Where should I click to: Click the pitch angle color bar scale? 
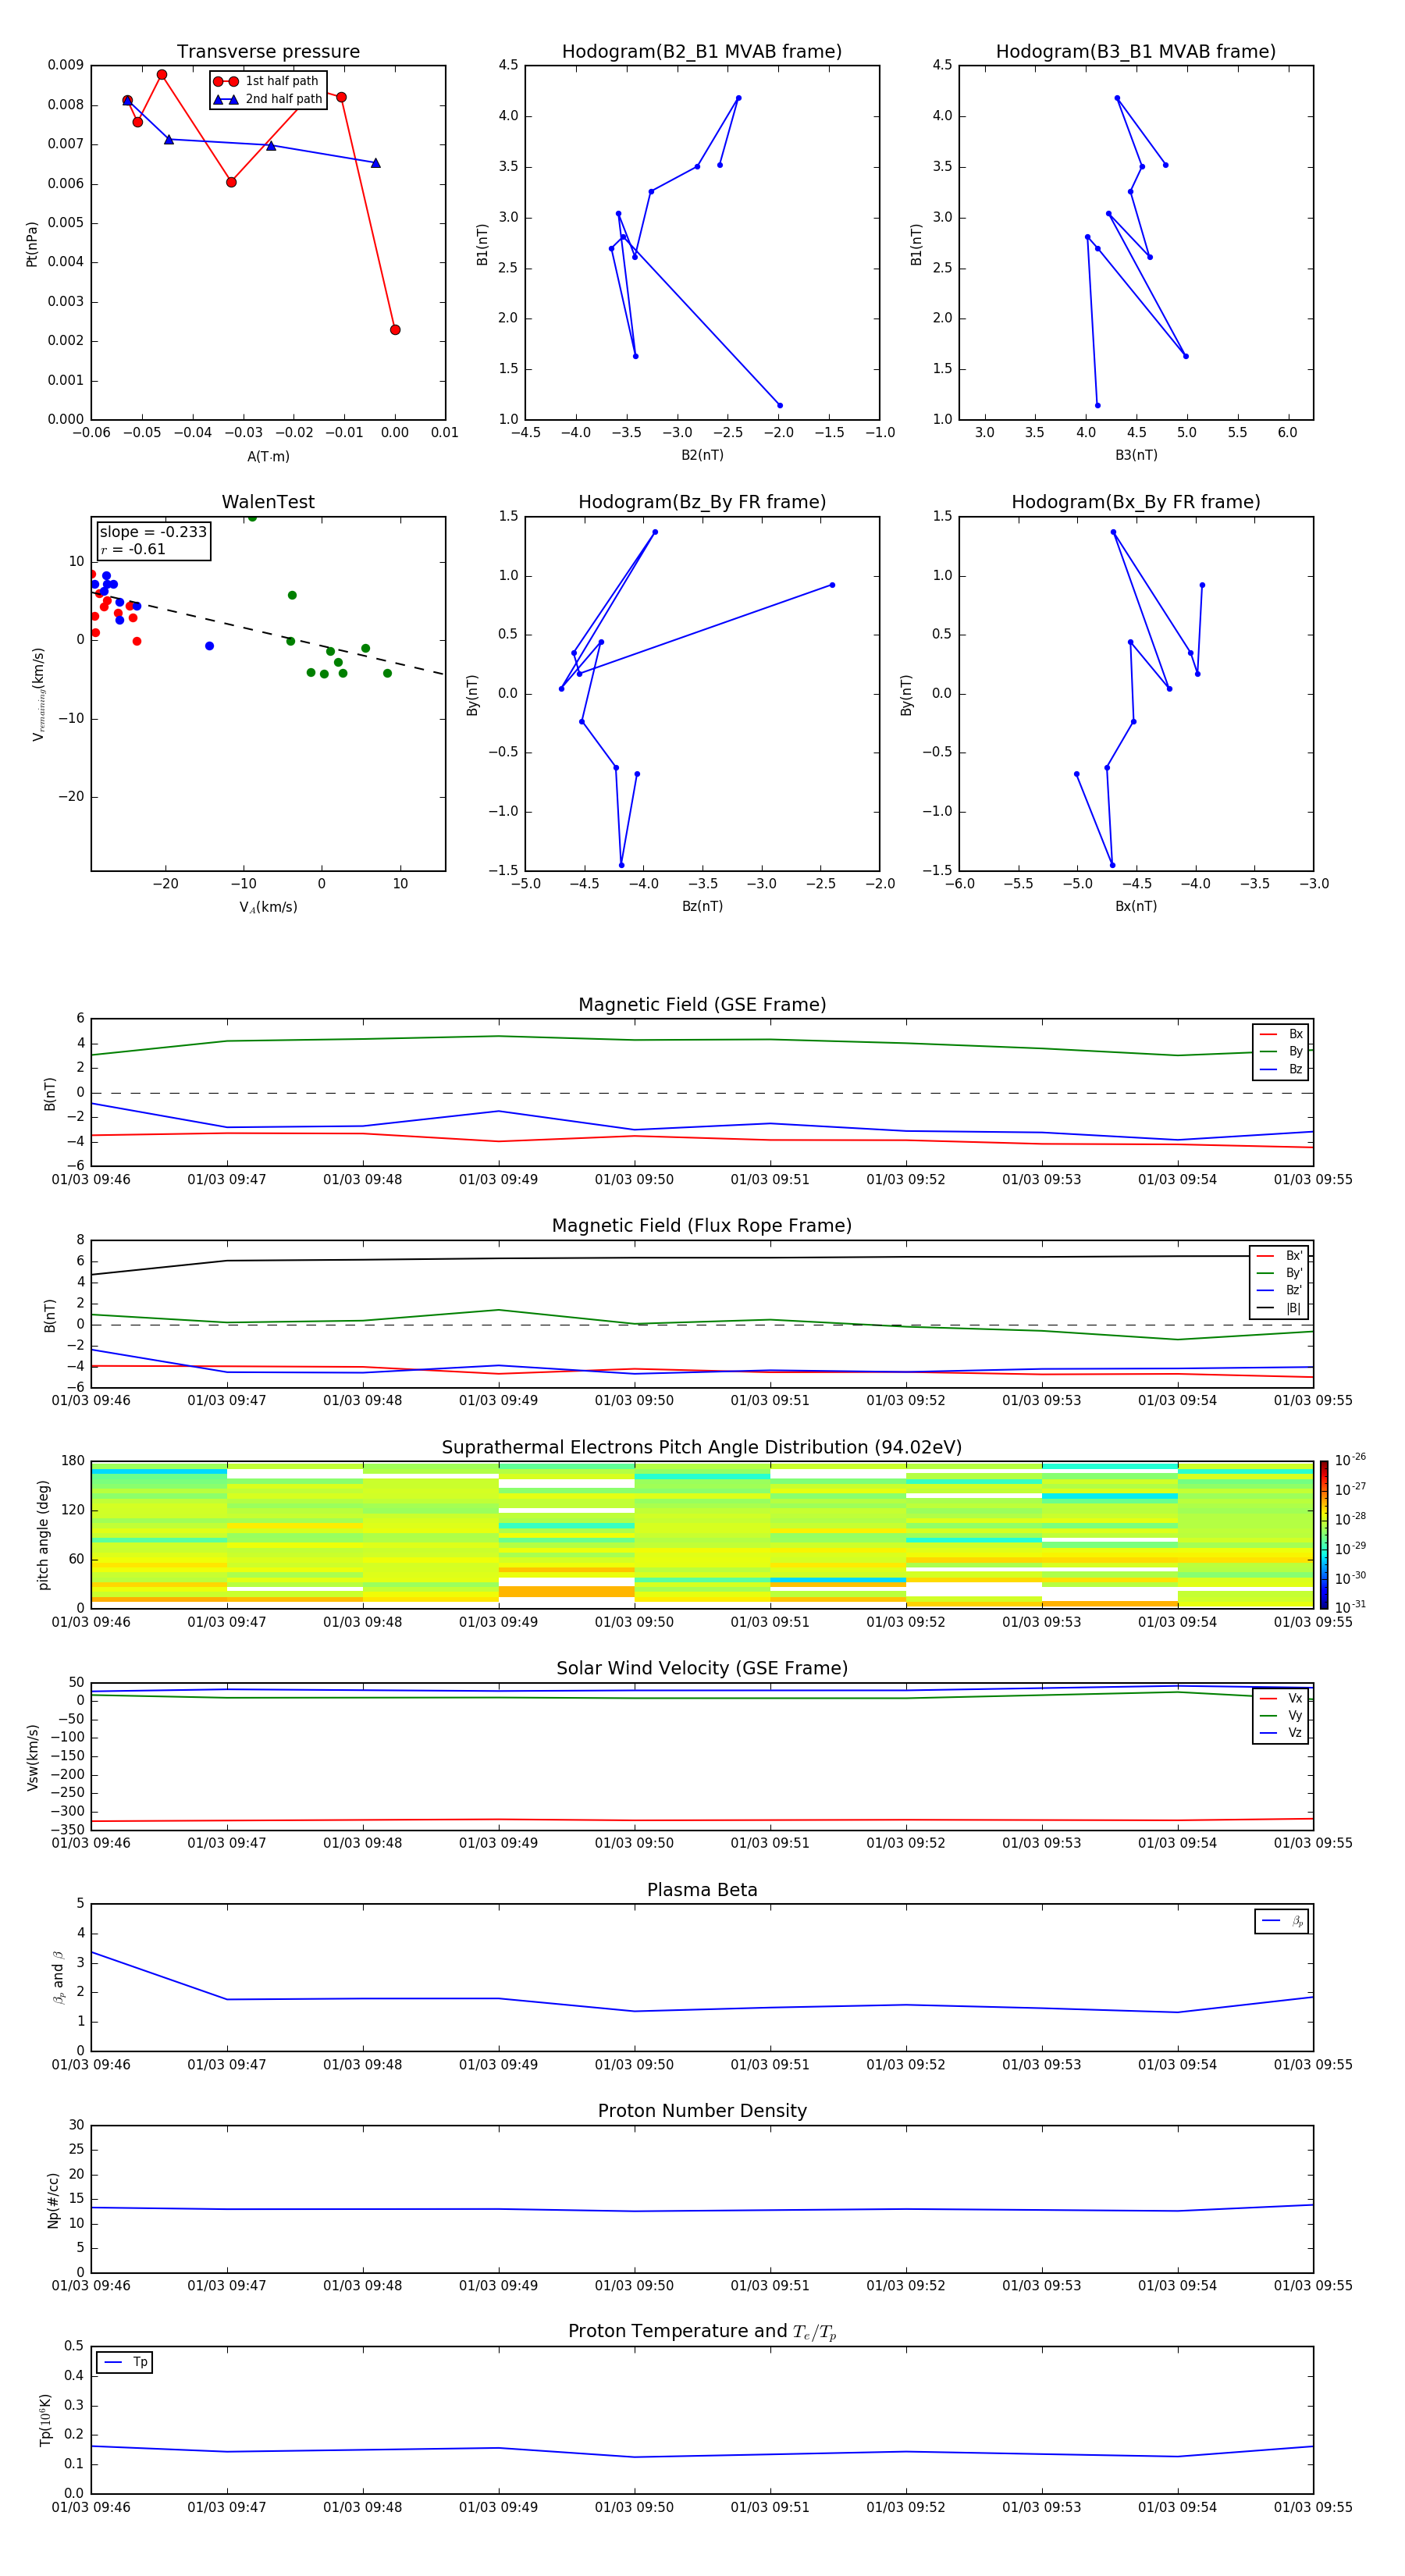(1324, 1534)
